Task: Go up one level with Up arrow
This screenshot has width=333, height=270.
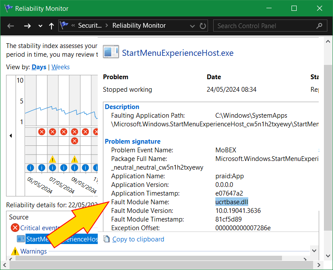Action: click(x=51, y=26)
